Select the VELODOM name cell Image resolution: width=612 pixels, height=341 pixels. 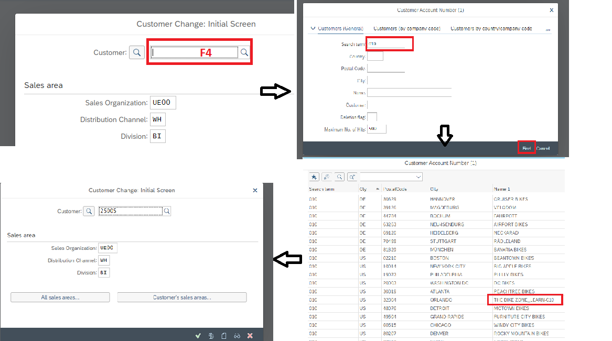click(x=504, y=208)
